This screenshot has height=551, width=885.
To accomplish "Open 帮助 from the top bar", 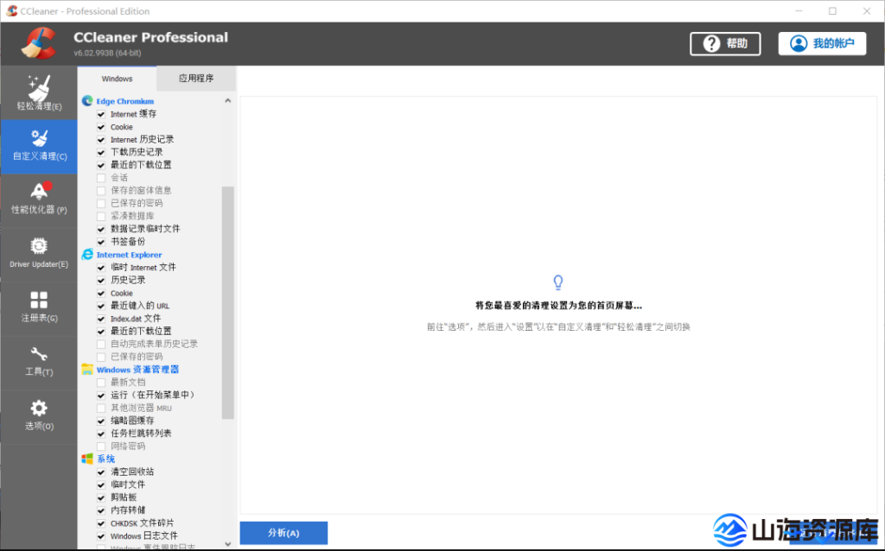I will (725, 43).
